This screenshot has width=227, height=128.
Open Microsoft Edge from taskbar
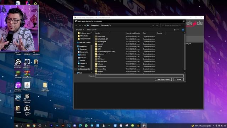point(81,126)
